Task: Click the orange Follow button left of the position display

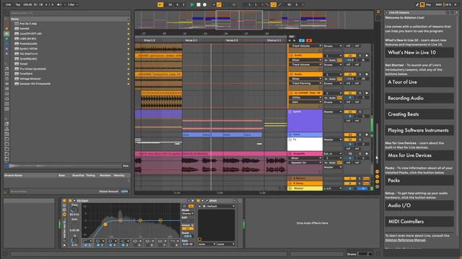Action: (x=160, y=5)
